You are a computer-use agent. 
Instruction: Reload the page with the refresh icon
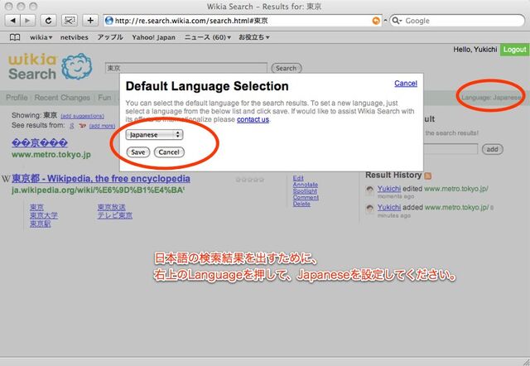point(48,21)
